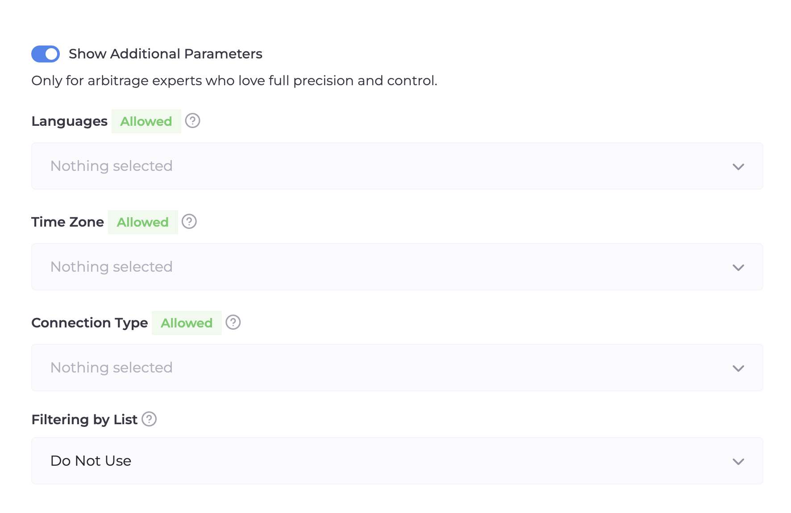
Task: Click the Do Not Use text in filter dropdown
Action: point(91,461)
